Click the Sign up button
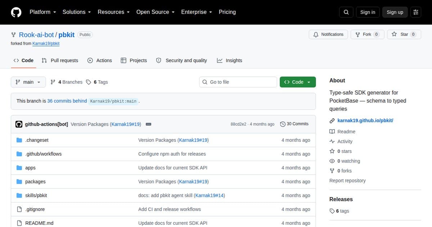432x227 pixels. coord(395,12)
